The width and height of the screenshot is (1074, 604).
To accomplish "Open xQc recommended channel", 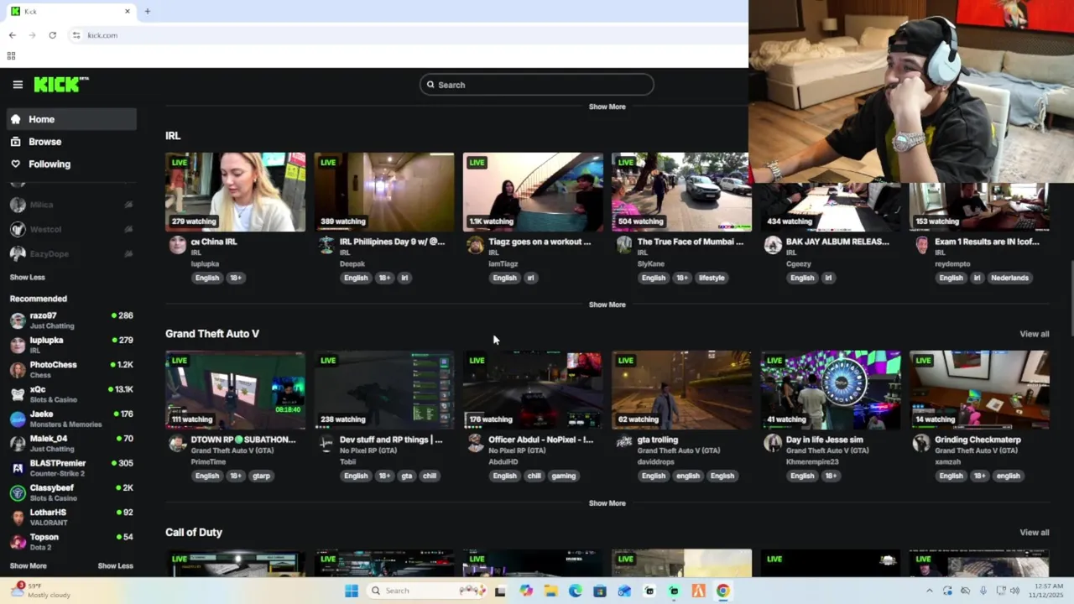I will click(x=72, y=394).
